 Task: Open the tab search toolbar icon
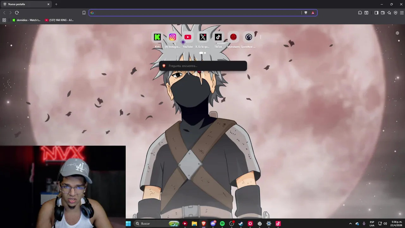(366, 13)
